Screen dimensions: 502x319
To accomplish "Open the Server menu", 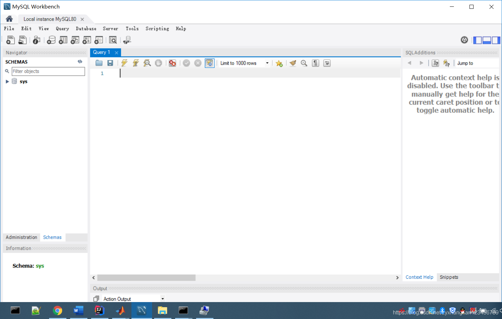I will coord(110,29).
